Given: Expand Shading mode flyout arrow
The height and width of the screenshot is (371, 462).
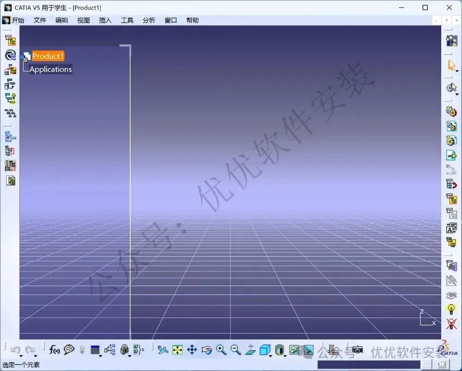Looking at the screenshot, I should point(285,356).
